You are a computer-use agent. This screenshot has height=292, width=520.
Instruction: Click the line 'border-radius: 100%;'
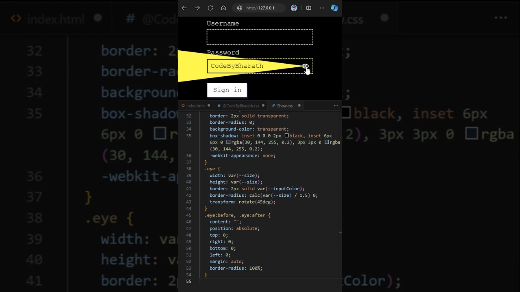(236, 268)
